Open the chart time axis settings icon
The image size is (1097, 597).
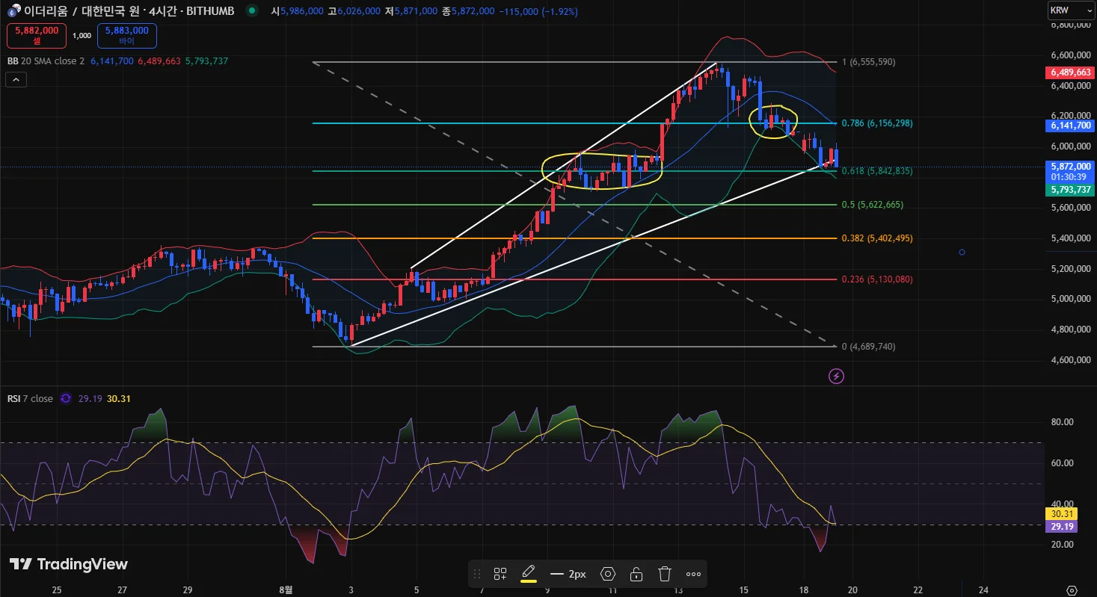click(x=1072, y=590)
